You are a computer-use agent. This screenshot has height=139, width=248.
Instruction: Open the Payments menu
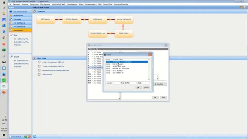coord(16,4)
